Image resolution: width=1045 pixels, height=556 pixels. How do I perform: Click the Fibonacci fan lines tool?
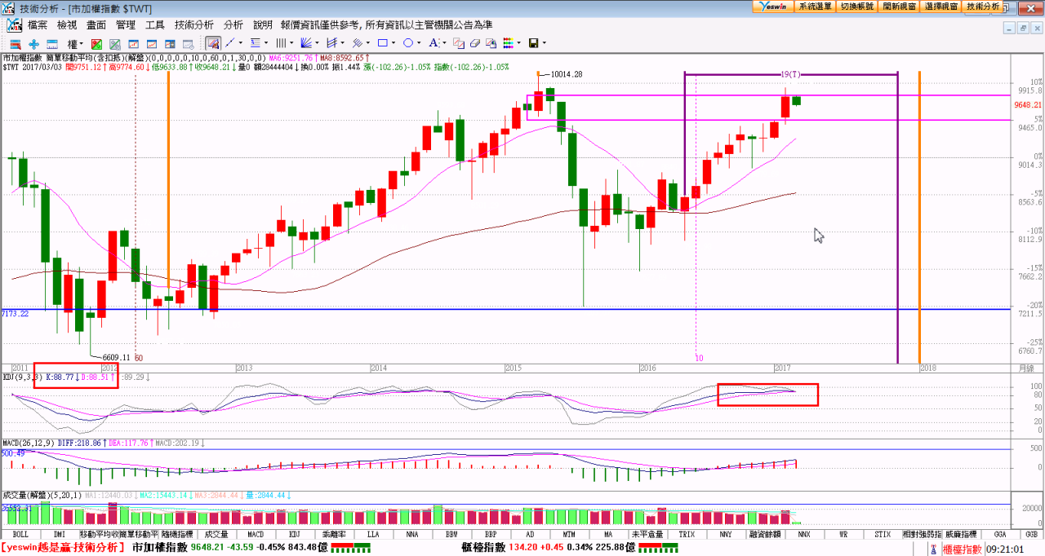click(306, 43)
